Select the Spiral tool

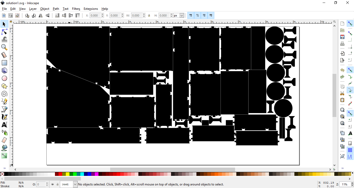(4, 94)
